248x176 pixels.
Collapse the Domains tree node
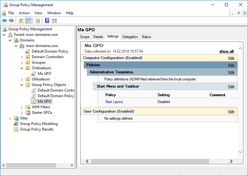coord(10,40)
